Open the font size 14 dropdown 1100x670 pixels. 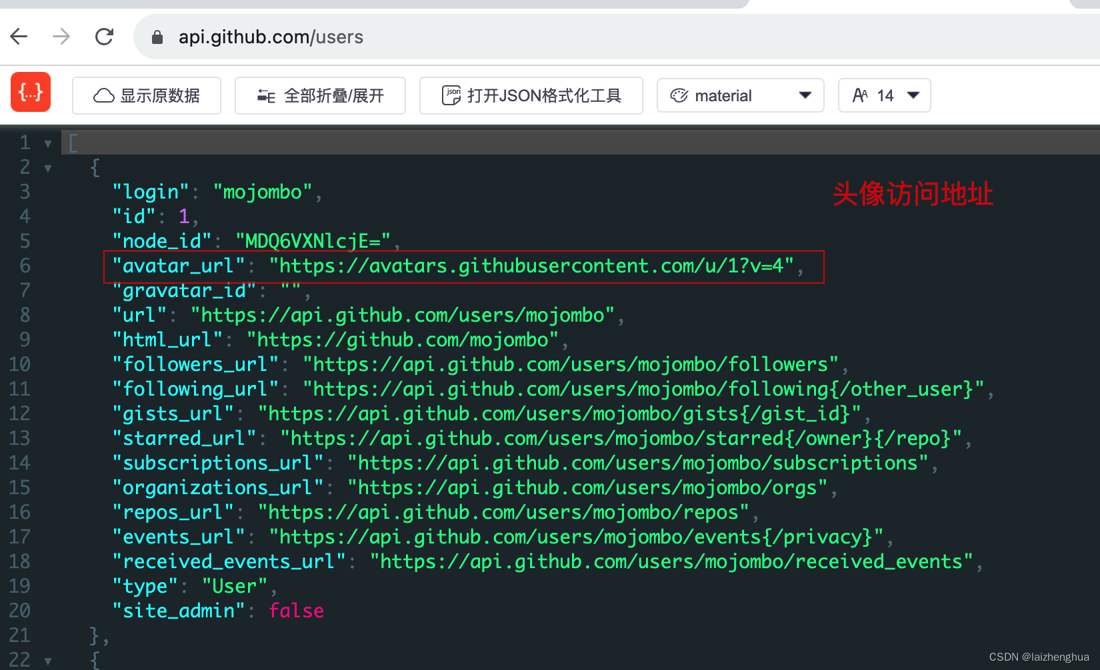click(884, 95)
